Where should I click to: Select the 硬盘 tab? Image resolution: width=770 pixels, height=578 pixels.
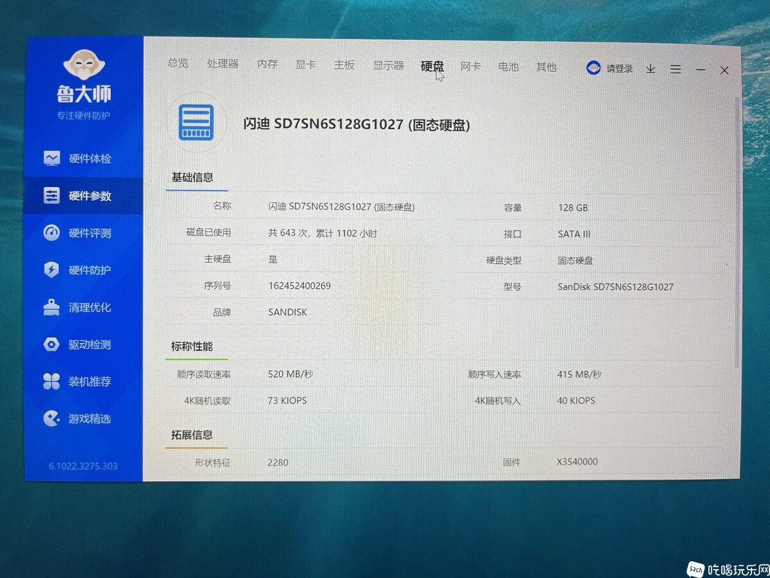pyautogui.click(x=432, y=66)
